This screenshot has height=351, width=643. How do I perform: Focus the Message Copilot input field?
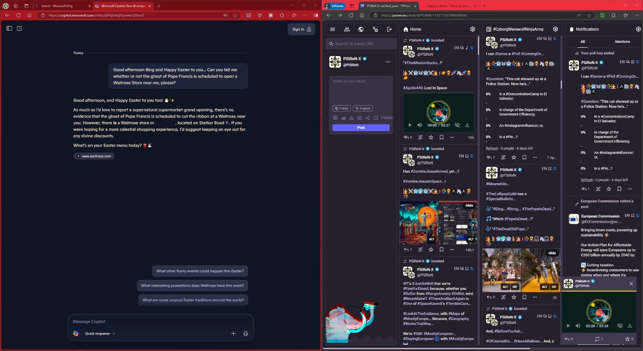pyautogui.click(x=161, y=321)
